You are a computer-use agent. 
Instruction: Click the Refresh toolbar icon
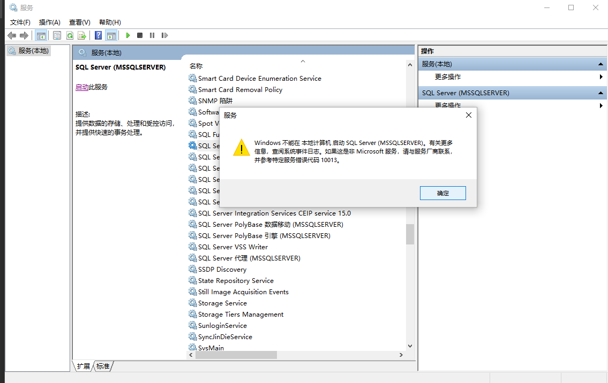[70, 36]
